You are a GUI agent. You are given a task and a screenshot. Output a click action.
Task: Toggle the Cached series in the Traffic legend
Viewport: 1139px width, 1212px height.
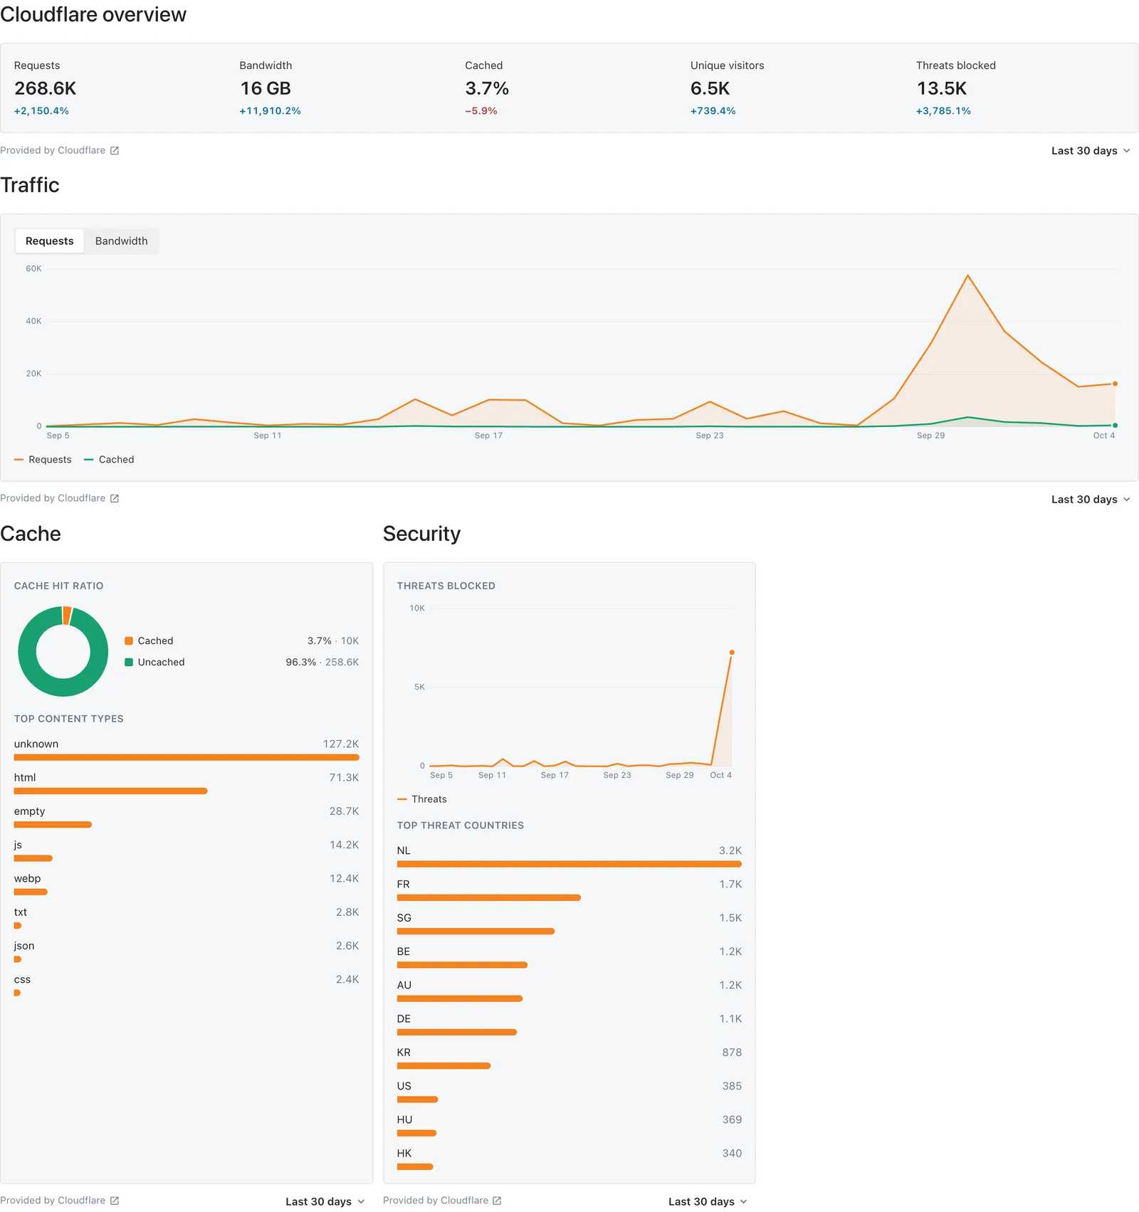click(x=109, y=460)
